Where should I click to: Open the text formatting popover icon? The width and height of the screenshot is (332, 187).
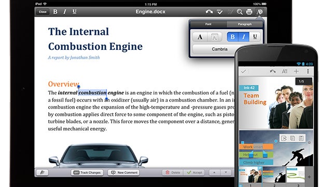[x=259, y=11]
